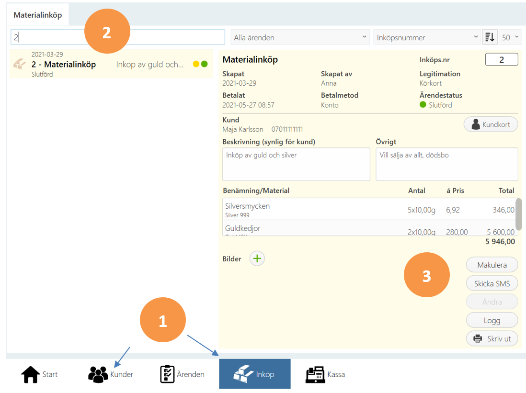526x393 pixels.
Task: Switch to the Materialinköp tab
Action: [x=37, y=15]
